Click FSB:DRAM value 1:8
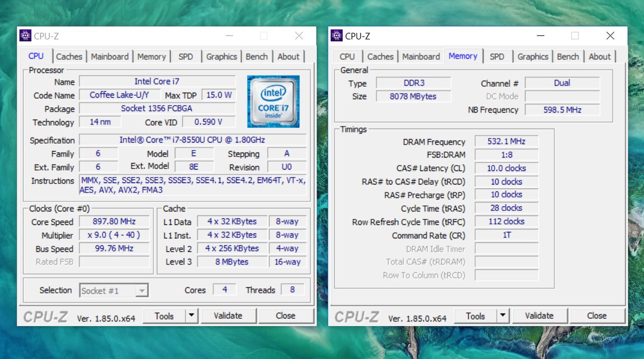This screenshot has width=644, height=359. point(507,155)
